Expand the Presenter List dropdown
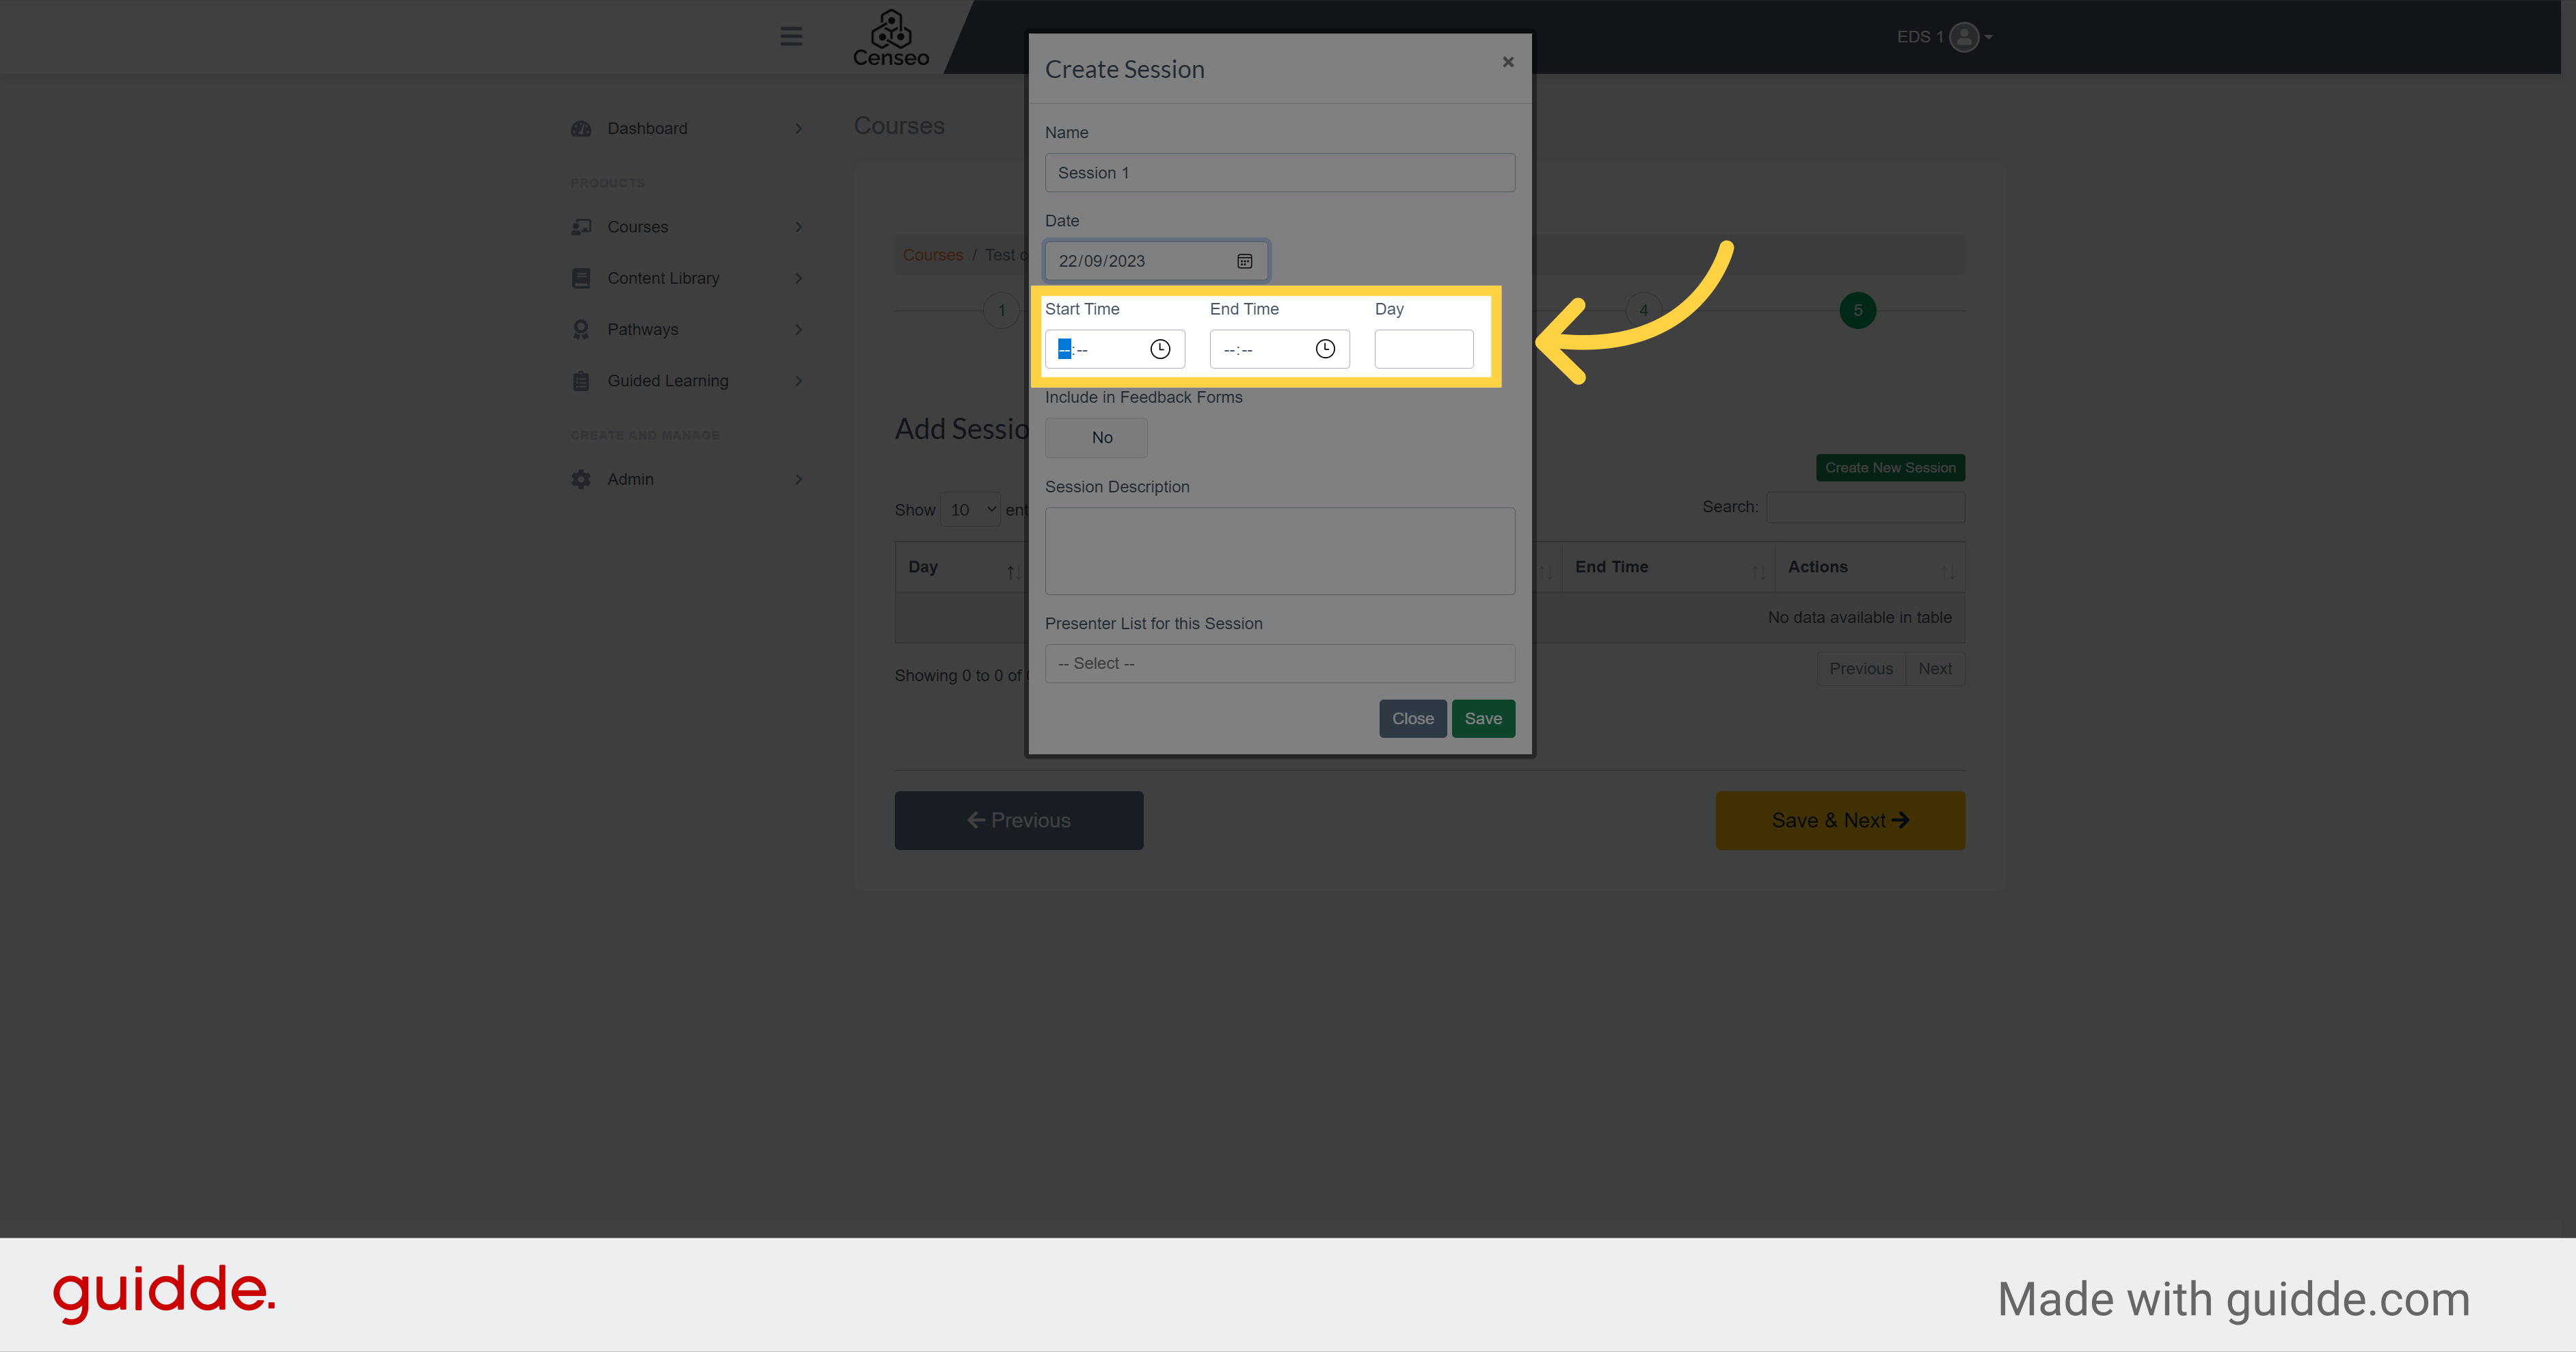Viewport: 2576px width, 1352px height. tap(1278, 663)
